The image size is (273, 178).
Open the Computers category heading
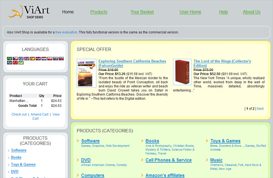coord(92,175)
